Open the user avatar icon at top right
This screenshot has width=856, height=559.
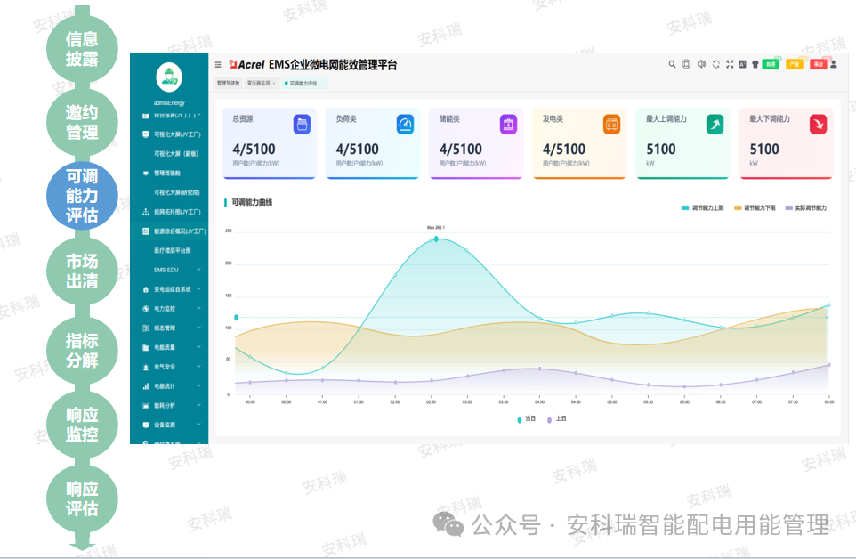834,64
